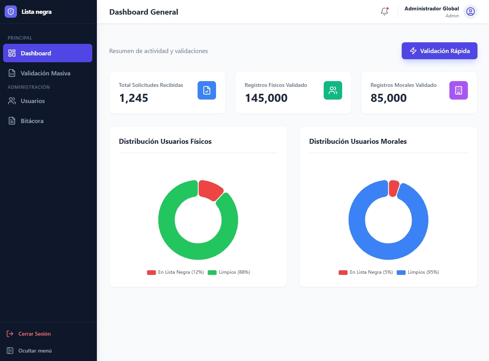Click the purple building icon
Image resolution: width=489 pixels, height=361 pixels.
click(458, 90)
